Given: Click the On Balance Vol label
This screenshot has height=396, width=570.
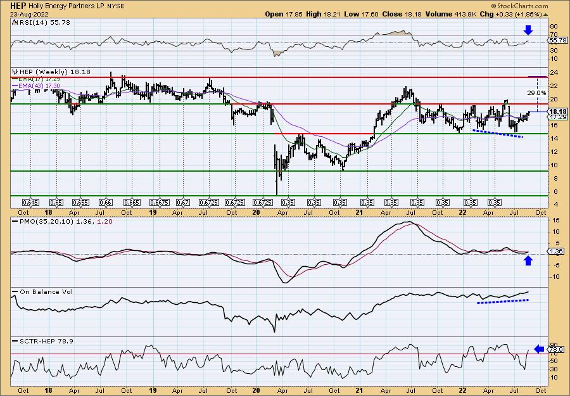Looking at the screenshot, I should [x=46, y=292].
